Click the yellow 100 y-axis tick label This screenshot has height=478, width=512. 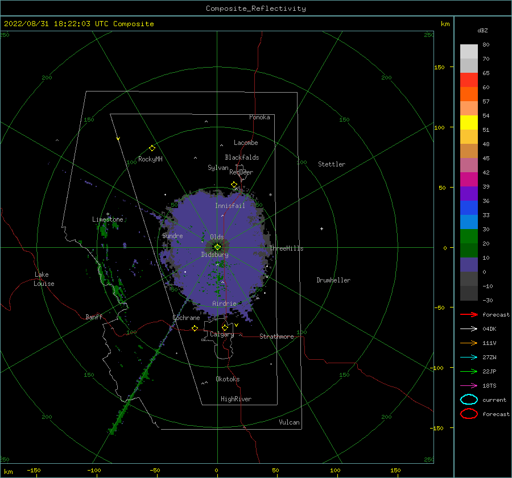tap(439, 127)
